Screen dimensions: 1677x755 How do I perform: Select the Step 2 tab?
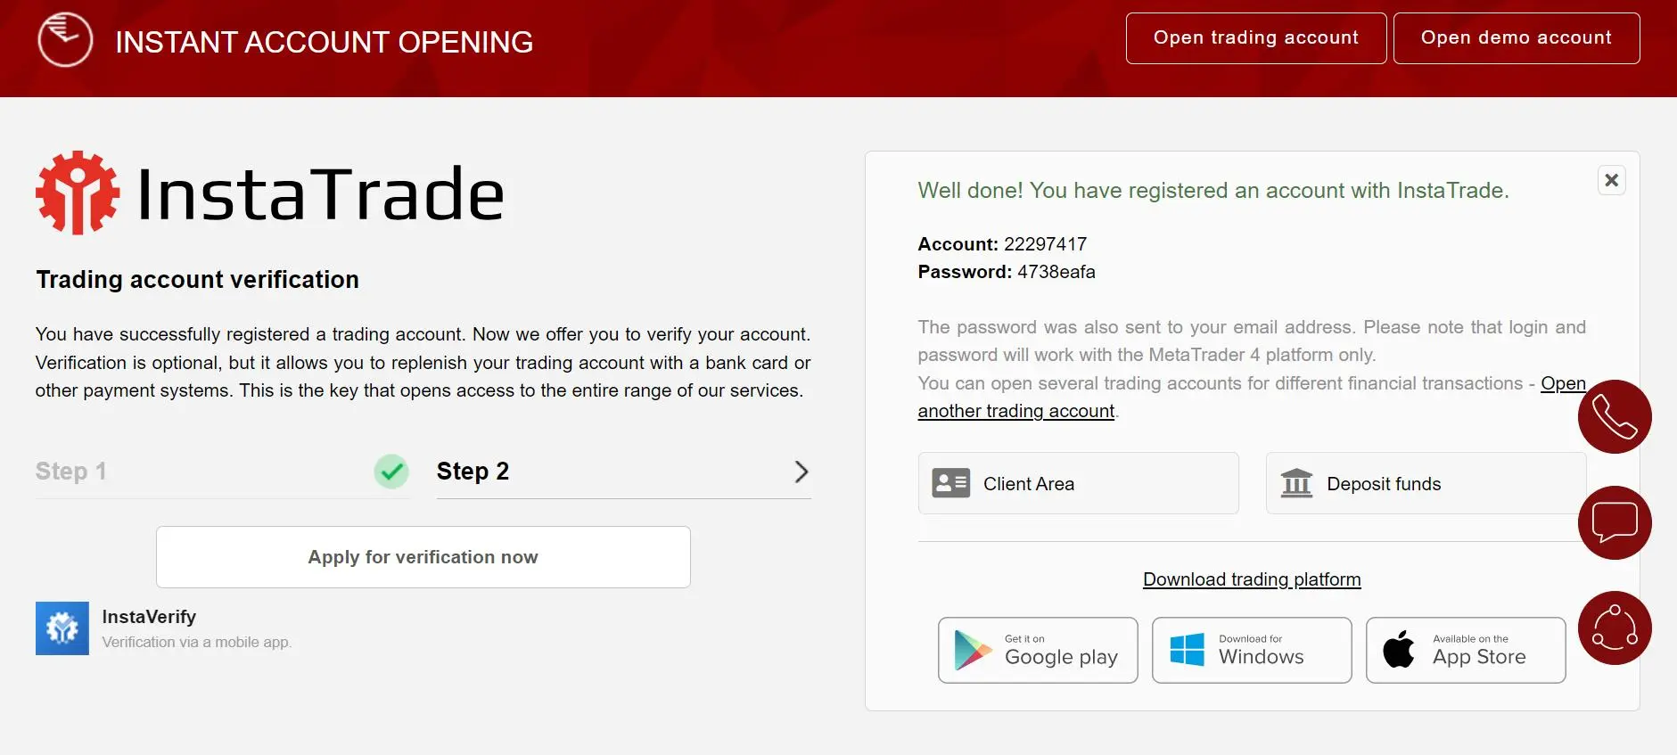(x=624, y=472)
